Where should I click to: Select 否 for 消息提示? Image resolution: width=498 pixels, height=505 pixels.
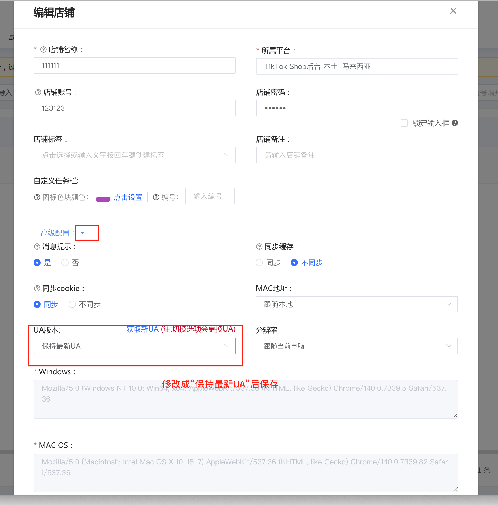pyautogui.click(x=65, y=263)
